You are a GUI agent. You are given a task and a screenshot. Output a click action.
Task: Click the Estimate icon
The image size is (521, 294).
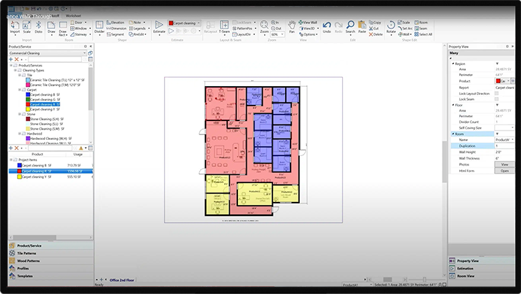159,26
